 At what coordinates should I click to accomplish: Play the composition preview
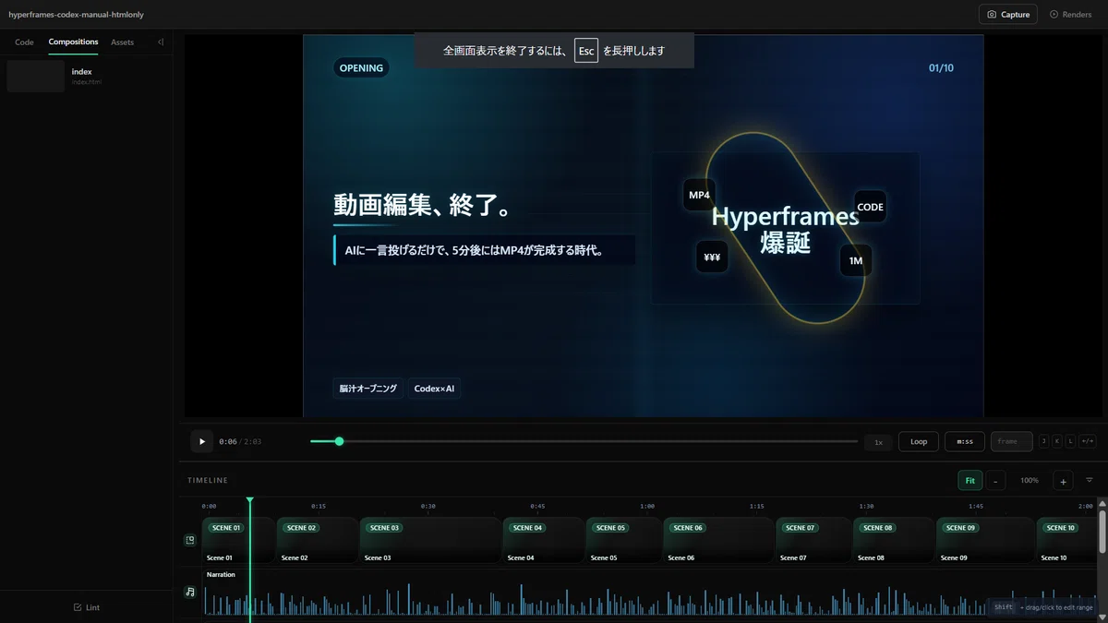[202, 441]
